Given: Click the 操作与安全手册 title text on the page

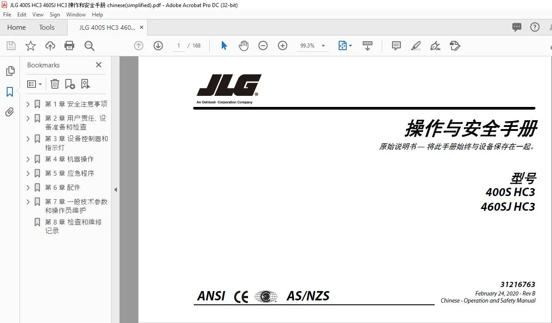Looking at the screenshot, I should coord(471,129).
